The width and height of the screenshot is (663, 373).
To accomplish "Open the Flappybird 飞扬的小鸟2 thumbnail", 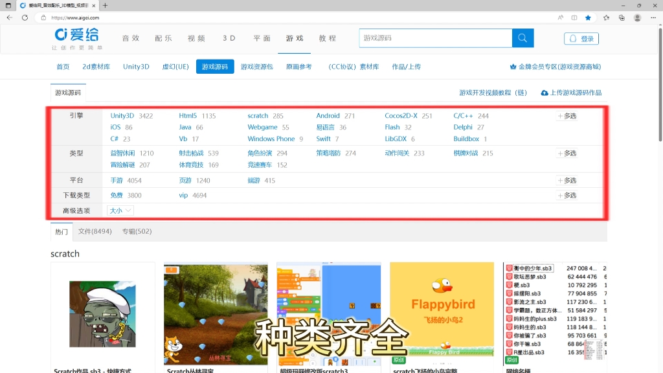I will pos(442,314).
